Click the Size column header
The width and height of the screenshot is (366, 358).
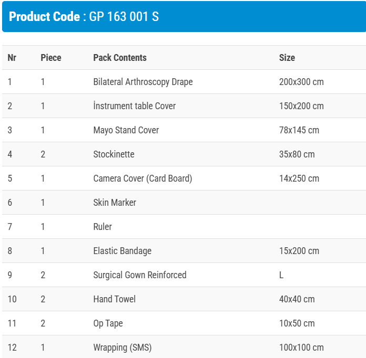pyautogui.click(x=287, y=58)
